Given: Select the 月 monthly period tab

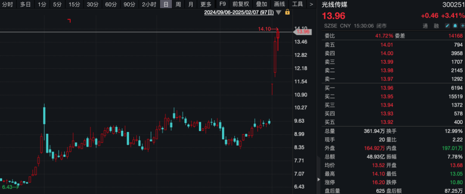Looking at the screenshot, I should 191,4.
